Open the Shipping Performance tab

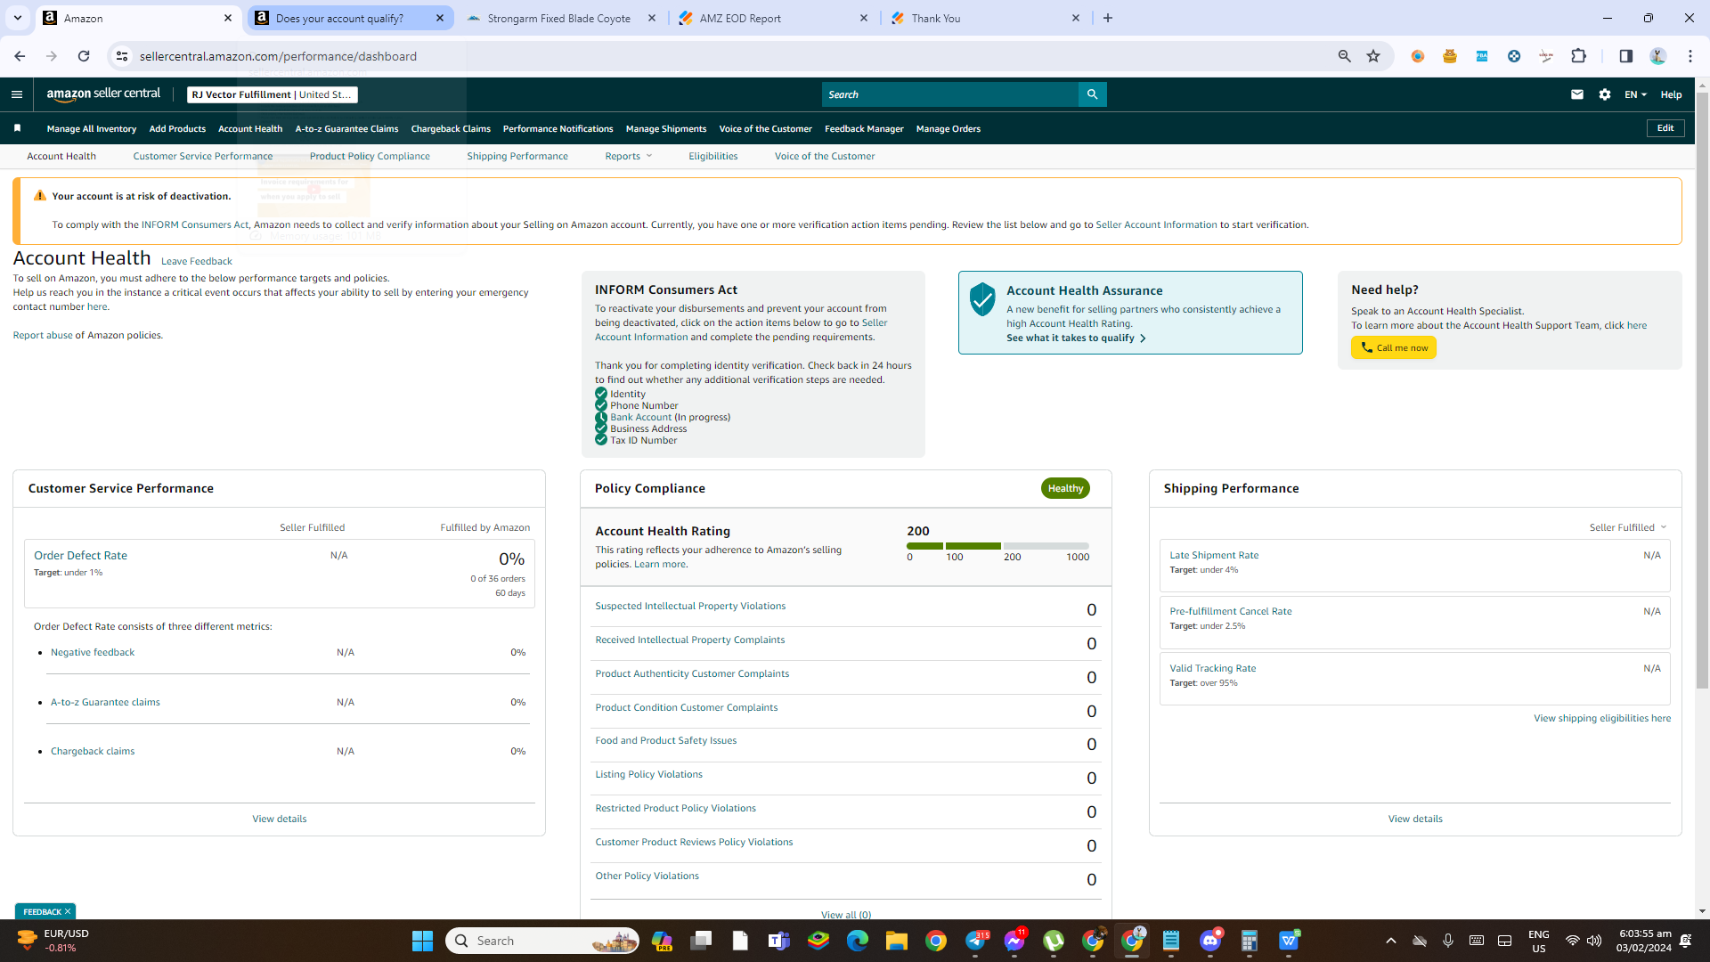click(517, 156)
